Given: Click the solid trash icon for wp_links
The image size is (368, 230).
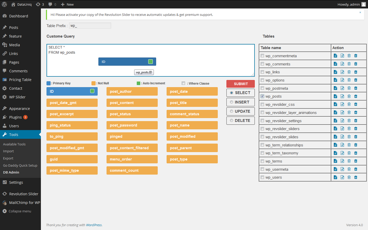Looking at the screenshot, I should pyautogui.click(x=356, y=72).
